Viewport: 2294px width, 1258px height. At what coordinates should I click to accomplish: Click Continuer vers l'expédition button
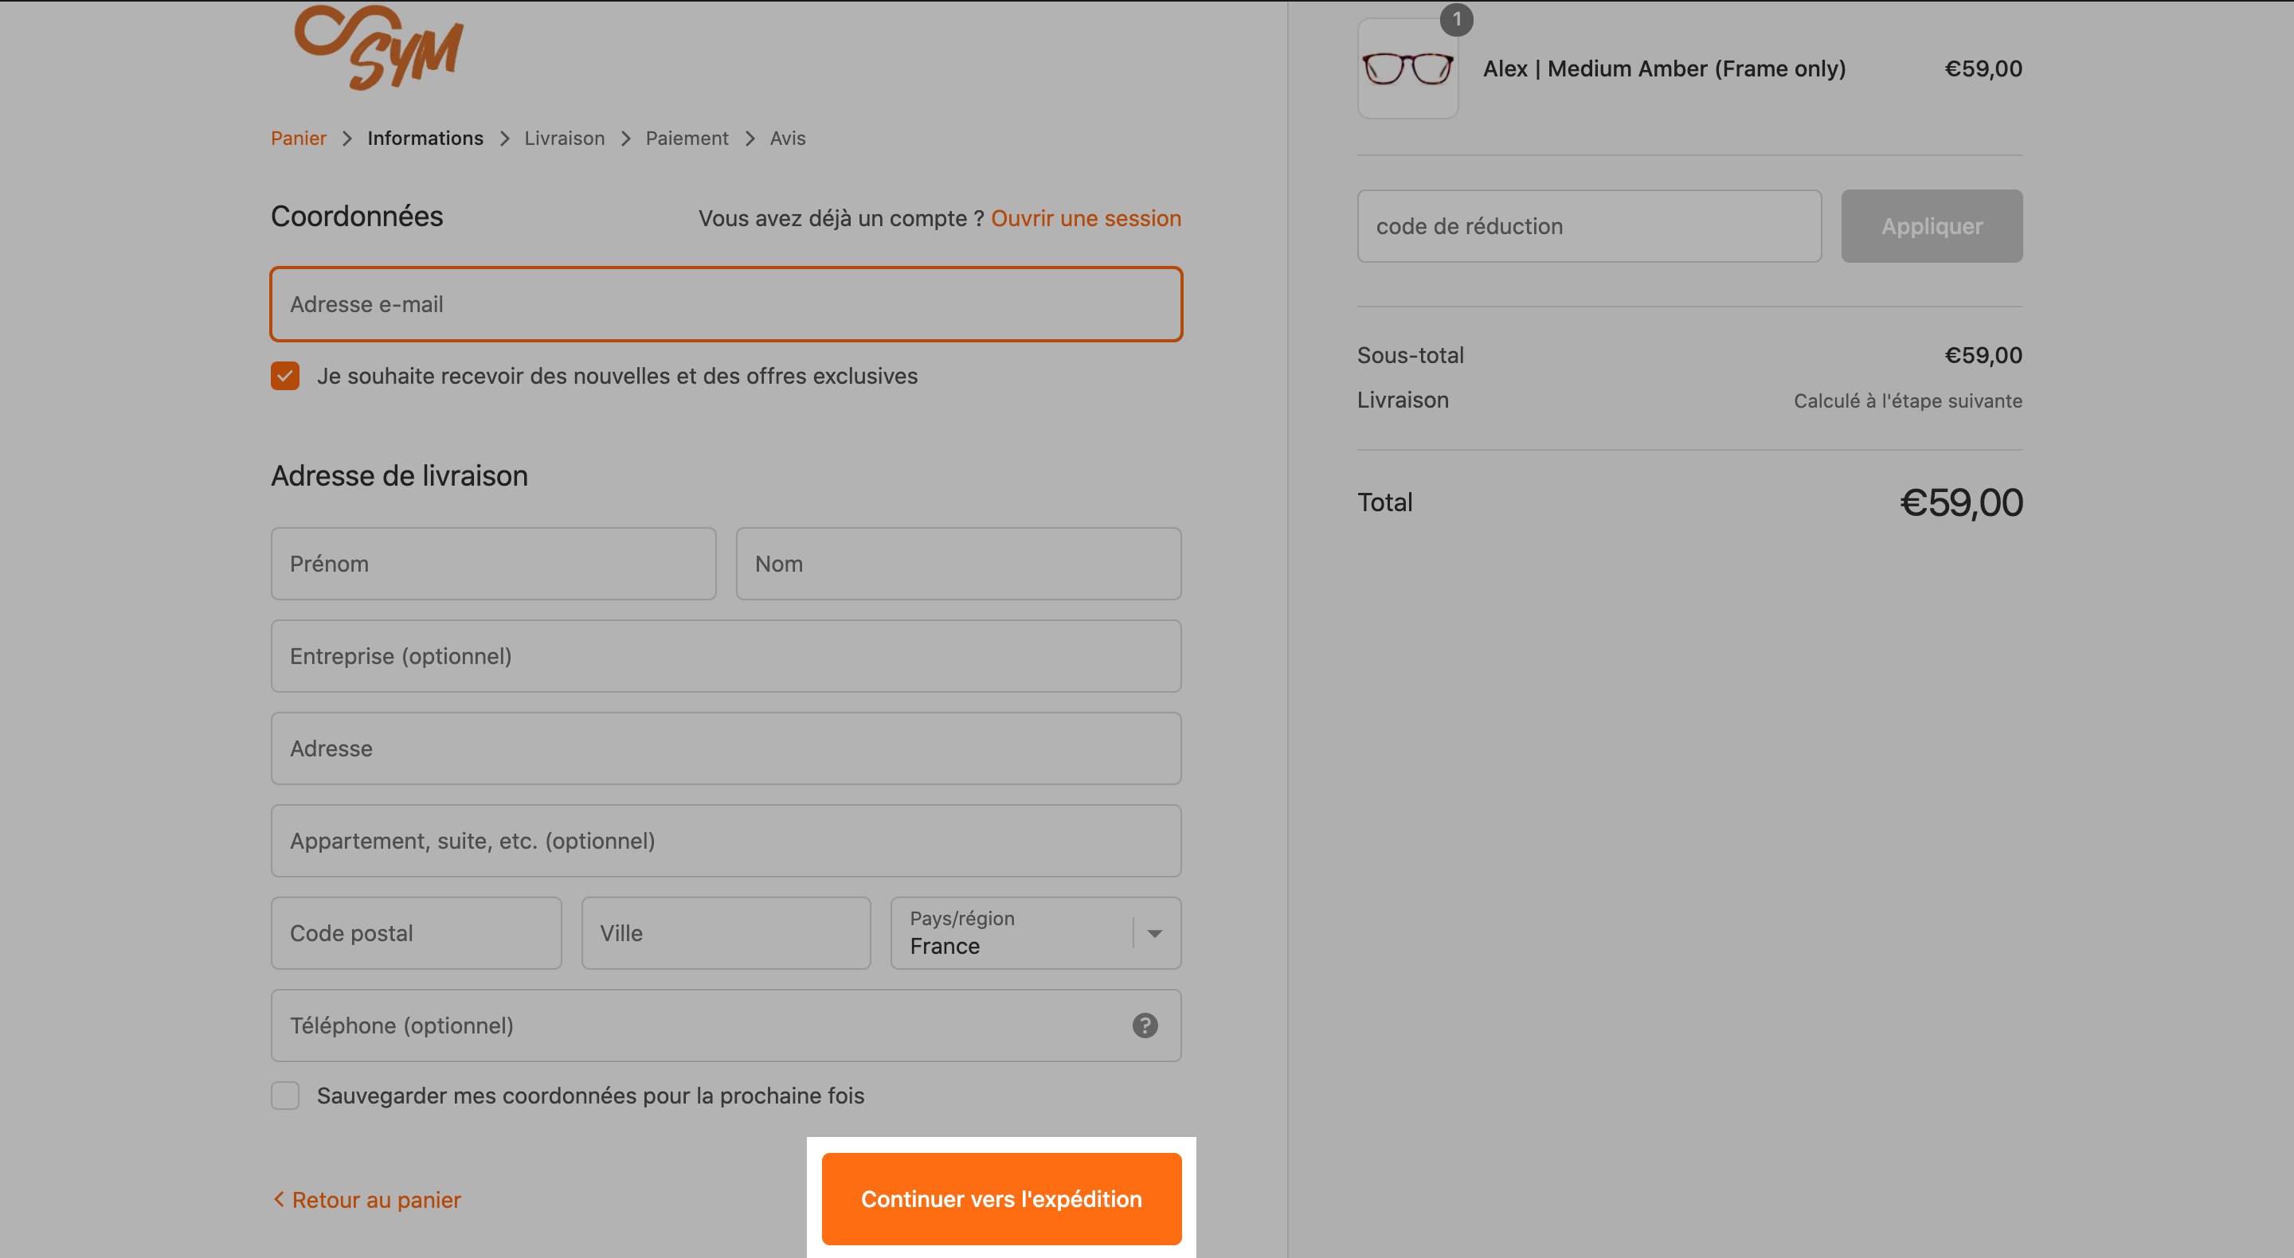click(x=1001, y=1198)
